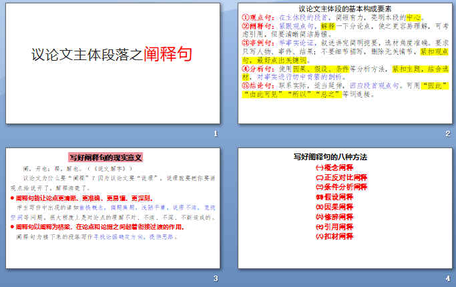Click the pink heading 写好阐释句的现实意义
Viewport: 456px width, 287px height.
tap(106, 158)
